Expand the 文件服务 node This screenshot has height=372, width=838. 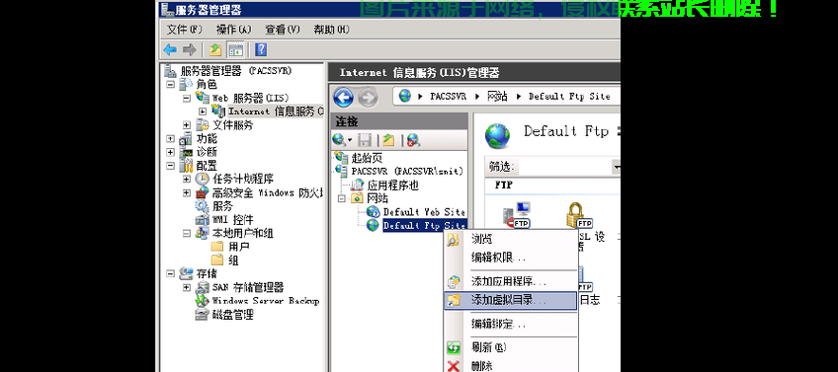(187, 125)
